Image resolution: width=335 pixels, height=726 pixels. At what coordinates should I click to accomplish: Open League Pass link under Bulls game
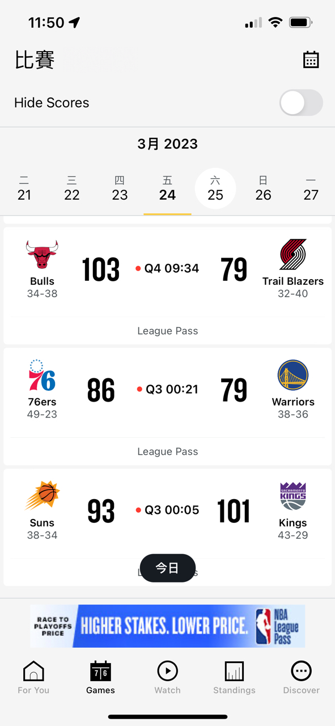pos(168,331)
